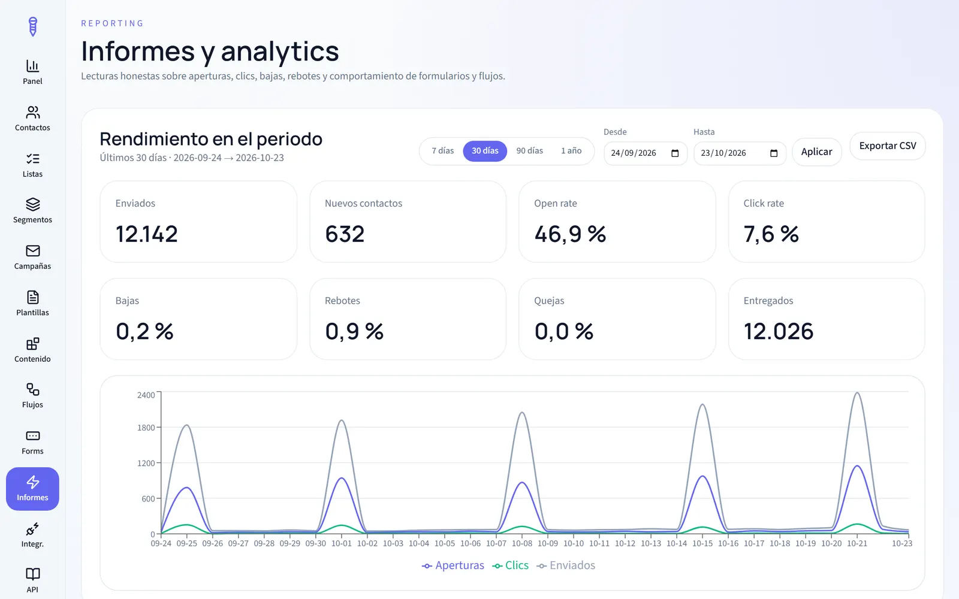This screenshot has width=959, height=599.
Task: Open Integr. integrations section
Action: pos(32,535)
